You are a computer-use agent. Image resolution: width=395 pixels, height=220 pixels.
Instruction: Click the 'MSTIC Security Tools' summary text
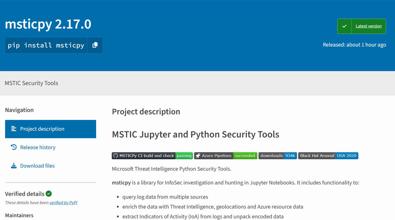pos(31,83)
